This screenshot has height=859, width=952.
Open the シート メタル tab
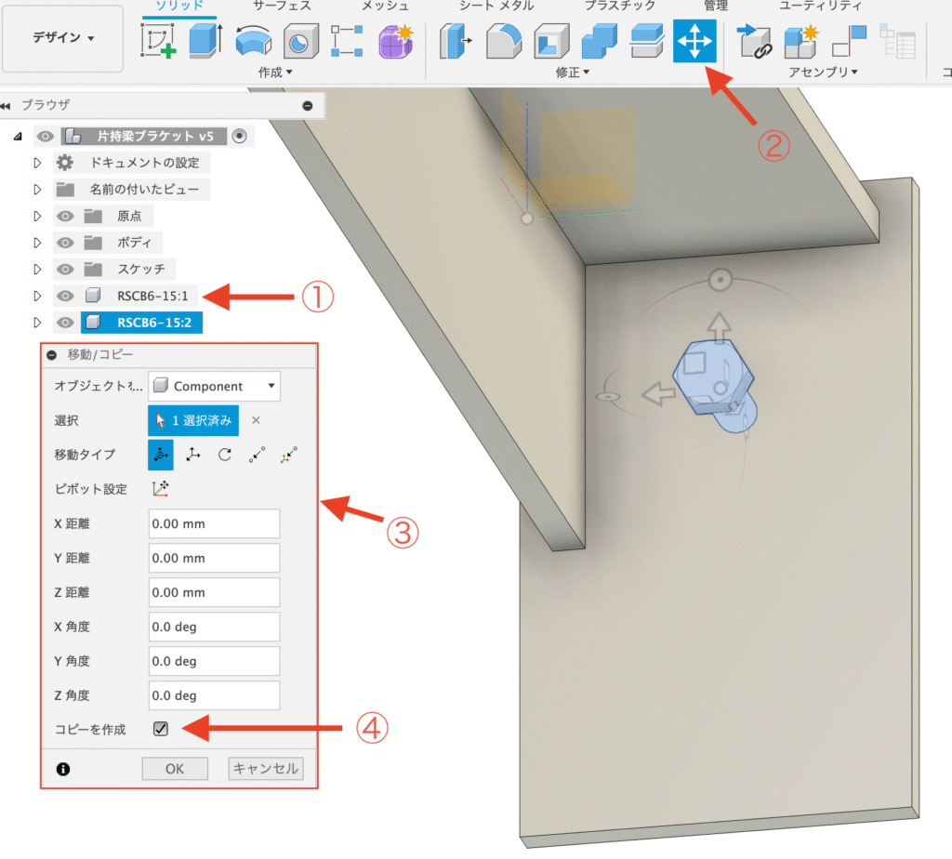point(496,7)
